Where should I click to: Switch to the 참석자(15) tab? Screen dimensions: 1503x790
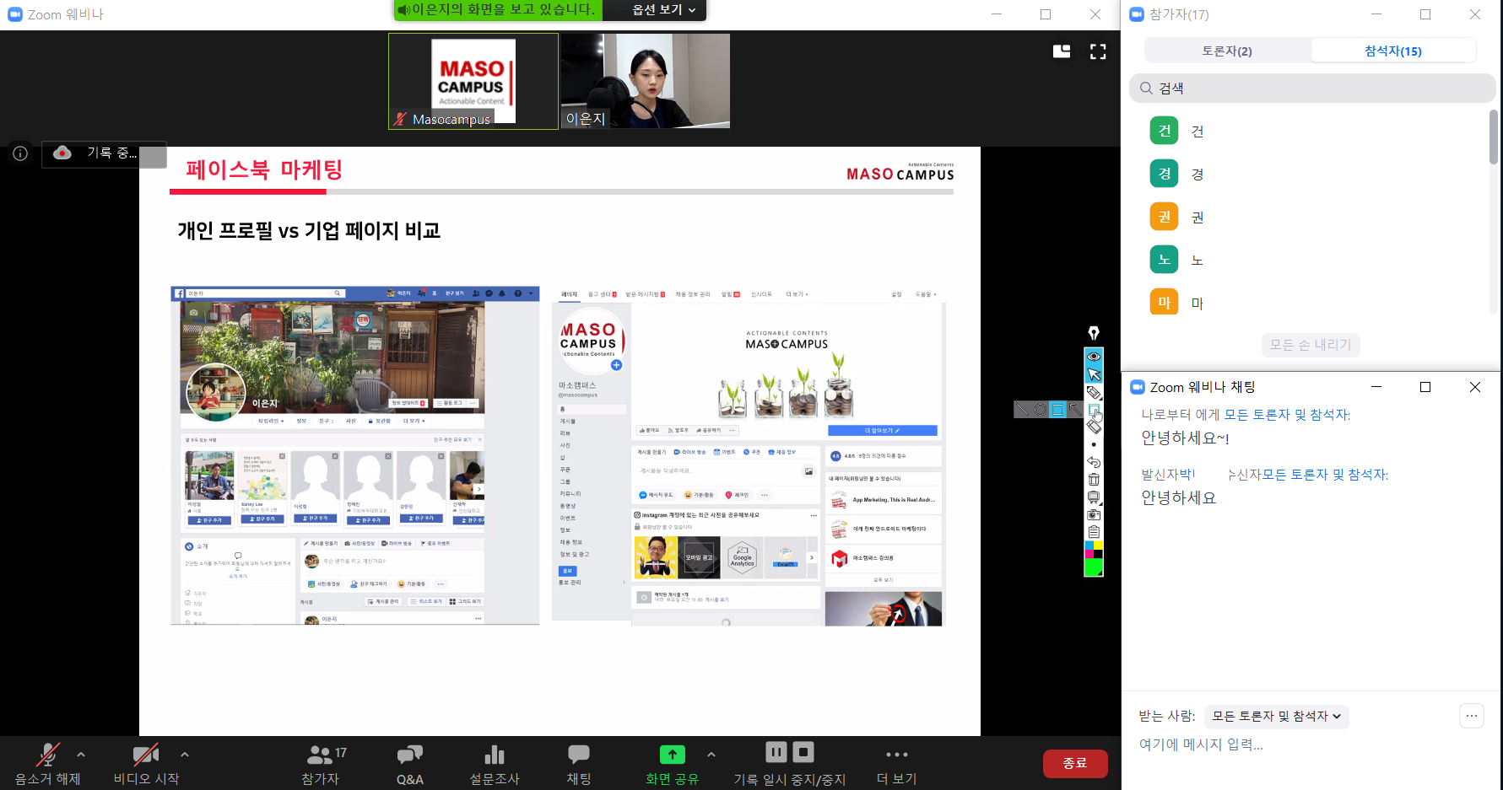(1392, 51)
